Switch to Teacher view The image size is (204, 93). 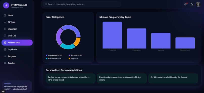tap(17, 63)
